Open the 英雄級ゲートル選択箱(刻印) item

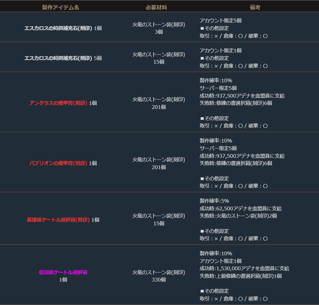58,220
